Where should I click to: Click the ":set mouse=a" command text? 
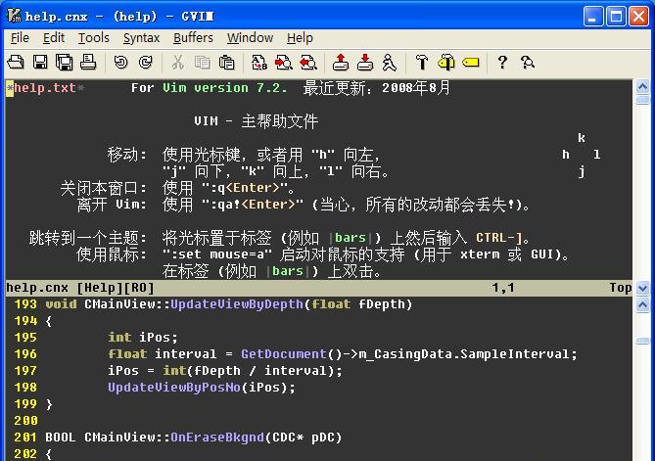[x=217, y=254]
